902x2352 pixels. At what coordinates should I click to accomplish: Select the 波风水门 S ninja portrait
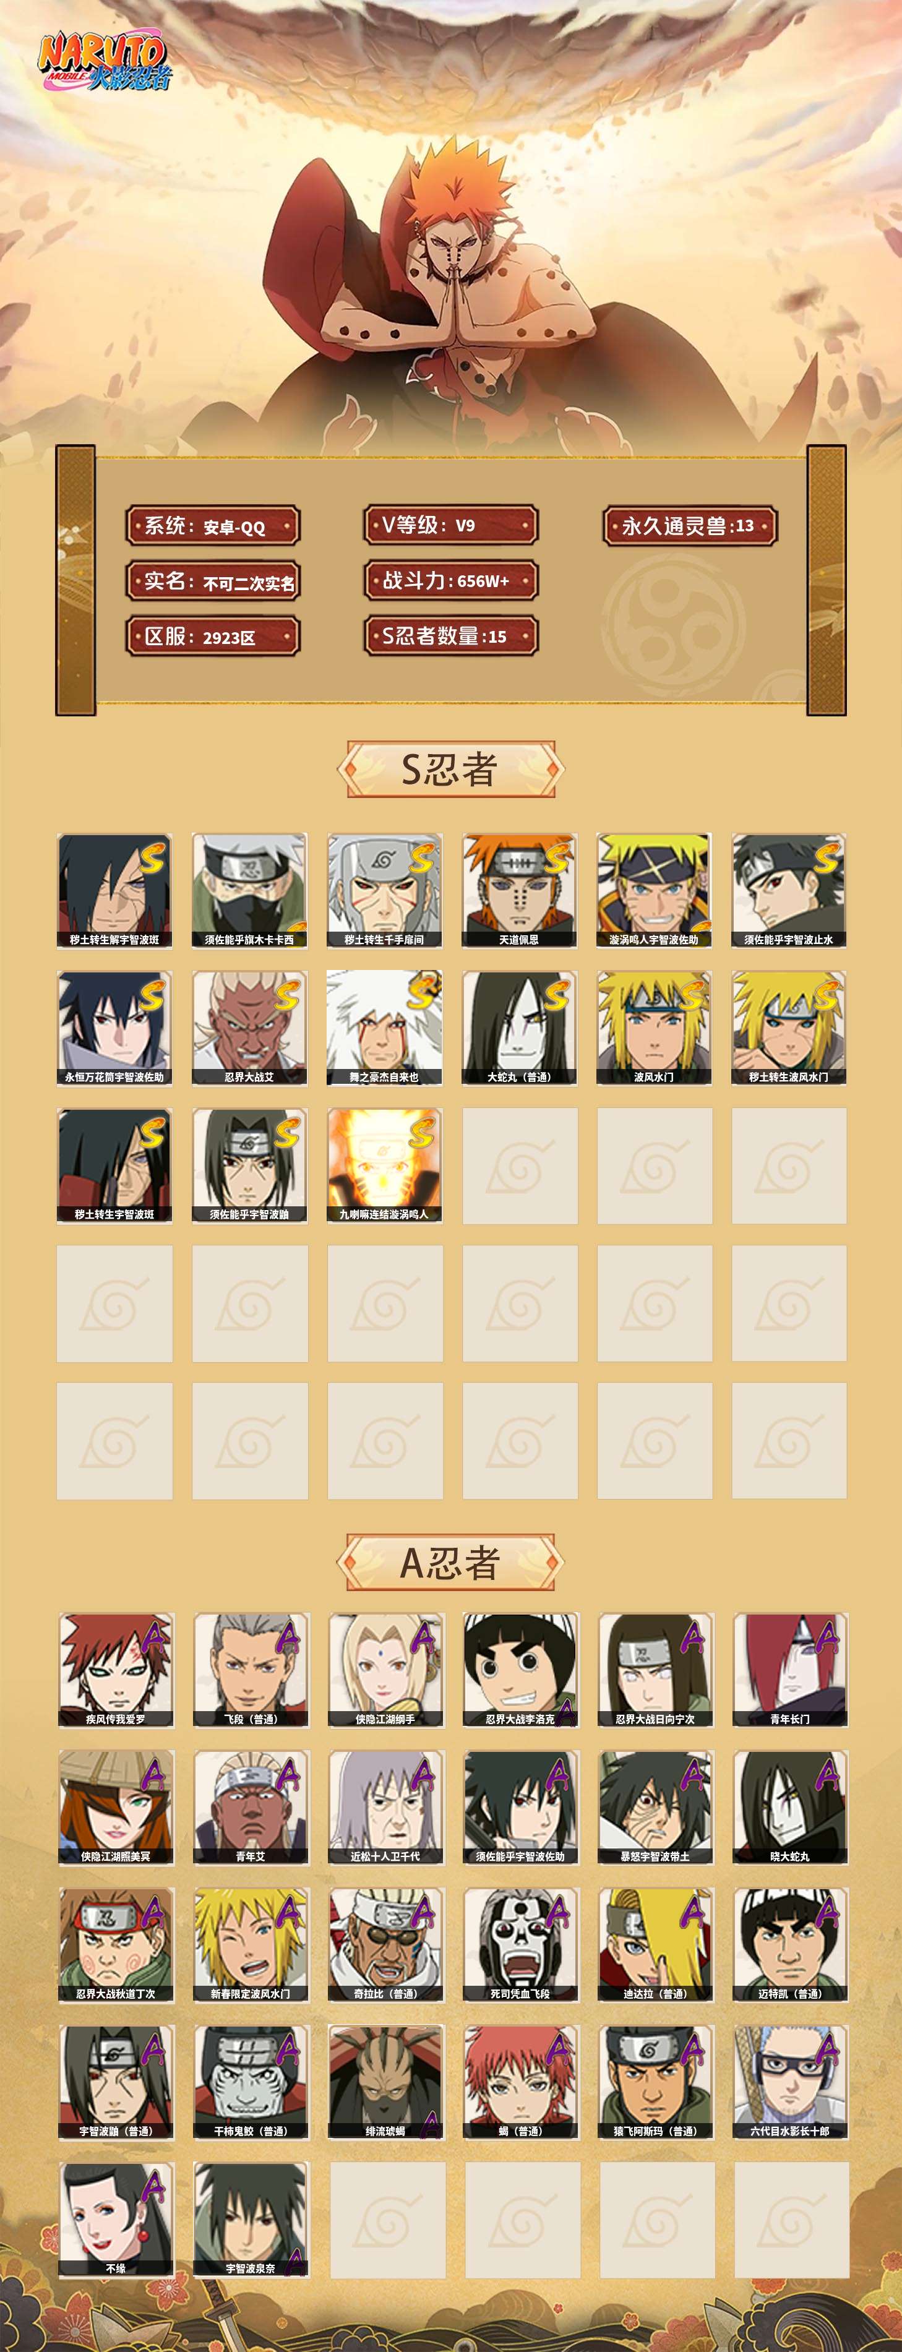tap(655, 1028)
